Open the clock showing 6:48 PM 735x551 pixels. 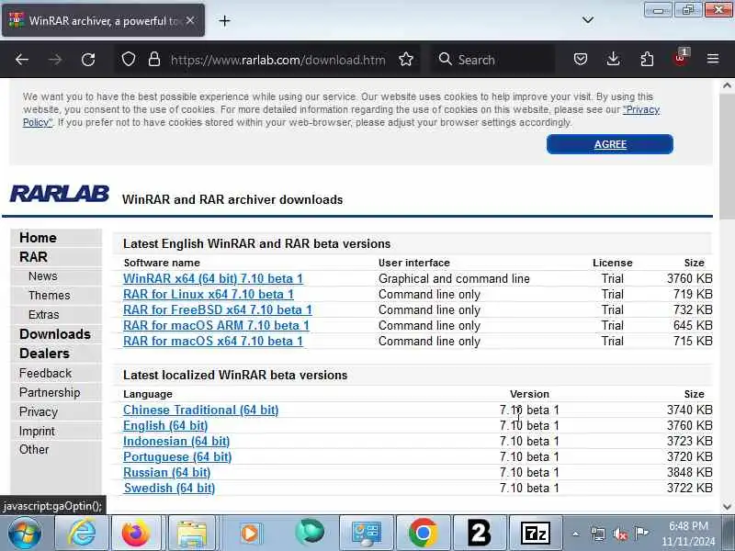coord(688,534)
